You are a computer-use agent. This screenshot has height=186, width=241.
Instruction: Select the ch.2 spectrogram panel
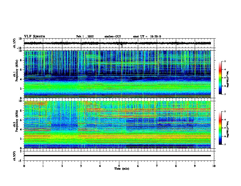coord(117,125)
